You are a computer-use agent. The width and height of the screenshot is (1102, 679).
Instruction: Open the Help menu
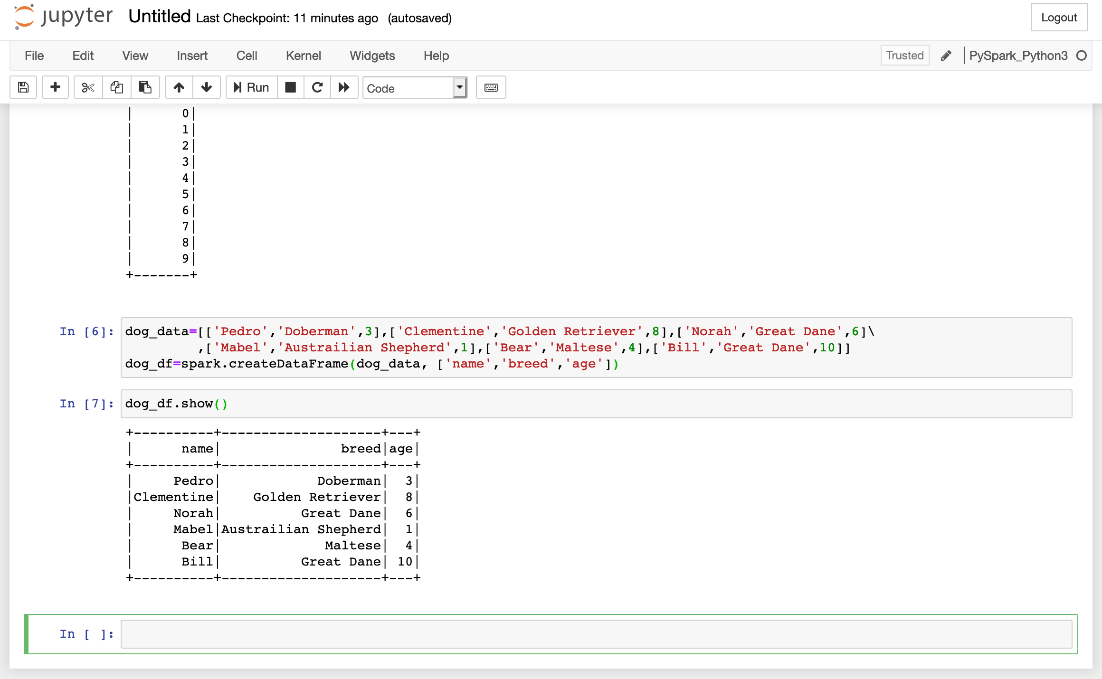pyautogui.click(x=437, y=56)
